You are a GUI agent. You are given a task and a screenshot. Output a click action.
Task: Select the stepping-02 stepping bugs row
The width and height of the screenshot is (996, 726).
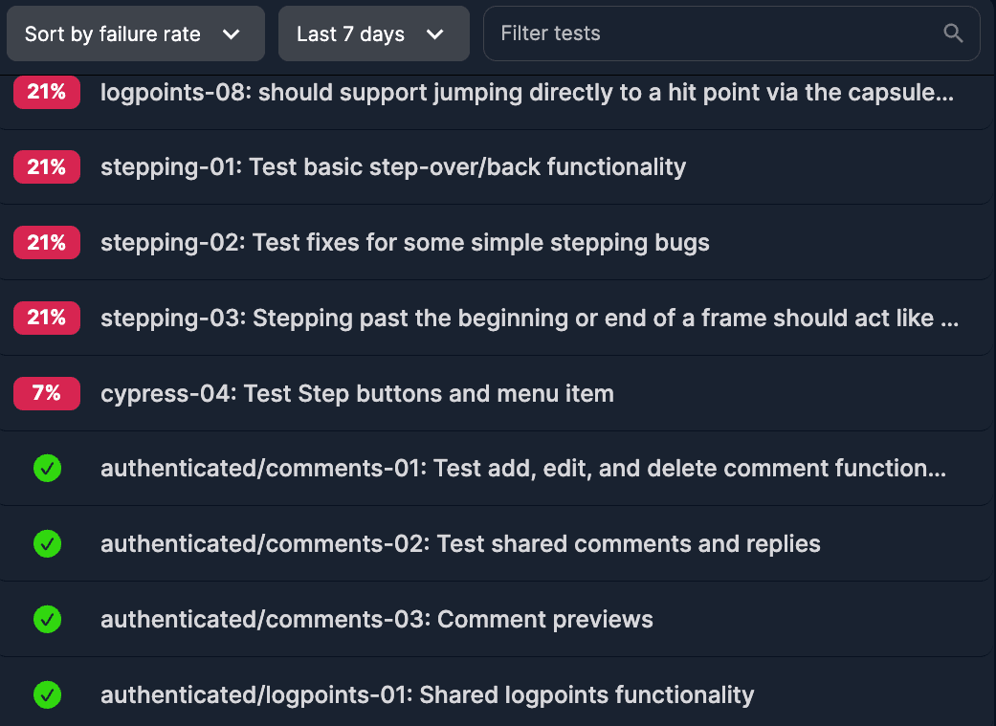tap(405, 242)
